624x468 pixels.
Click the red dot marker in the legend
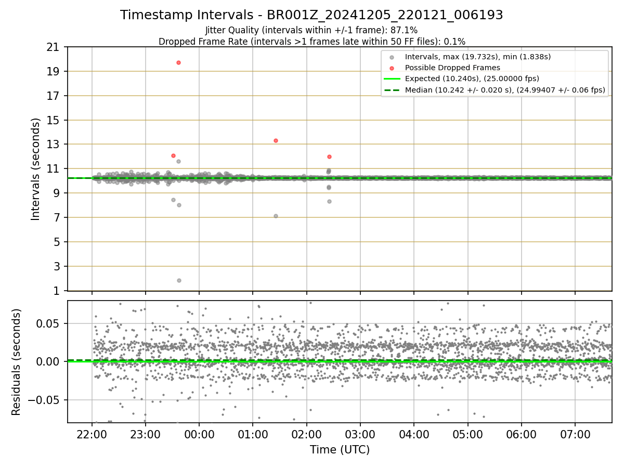tap(392, 68)
